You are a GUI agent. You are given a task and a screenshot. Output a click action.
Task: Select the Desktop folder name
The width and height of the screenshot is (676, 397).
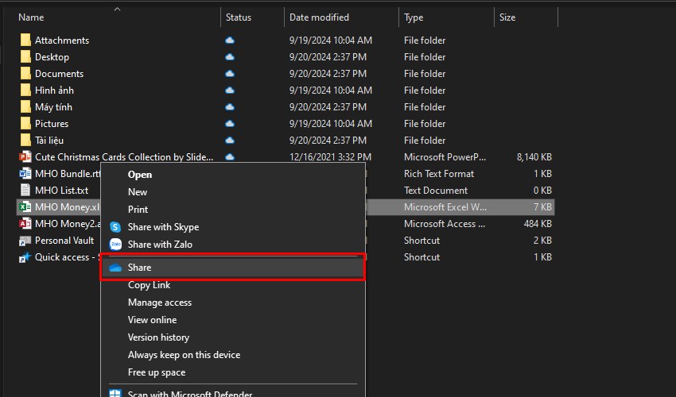(x=52, y=57)
